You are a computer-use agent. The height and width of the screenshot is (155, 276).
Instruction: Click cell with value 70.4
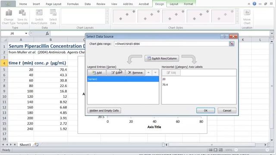(x=50, y=70)
